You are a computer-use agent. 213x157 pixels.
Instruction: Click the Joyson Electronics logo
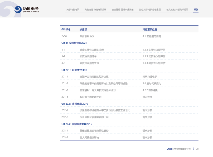pos(26,9)
